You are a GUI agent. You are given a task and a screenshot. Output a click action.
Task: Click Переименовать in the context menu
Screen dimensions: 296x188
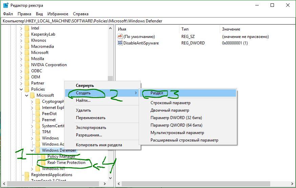[x=91, y=118]
